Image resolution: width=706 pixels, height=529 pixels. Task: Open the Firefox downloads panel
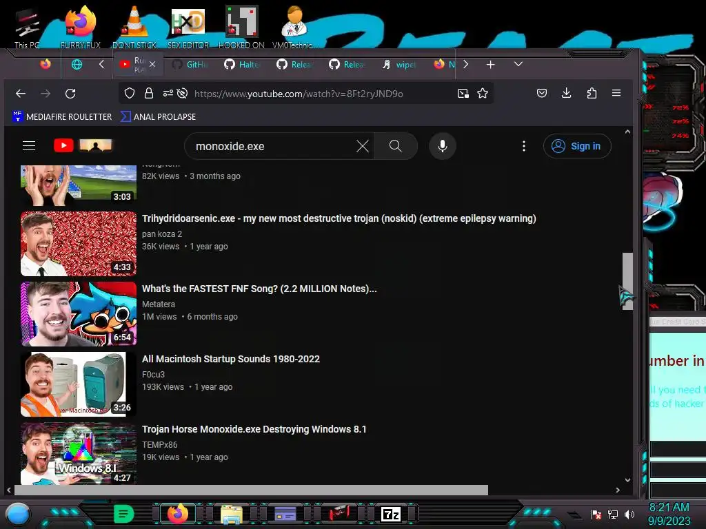click(x=567, y=93)
